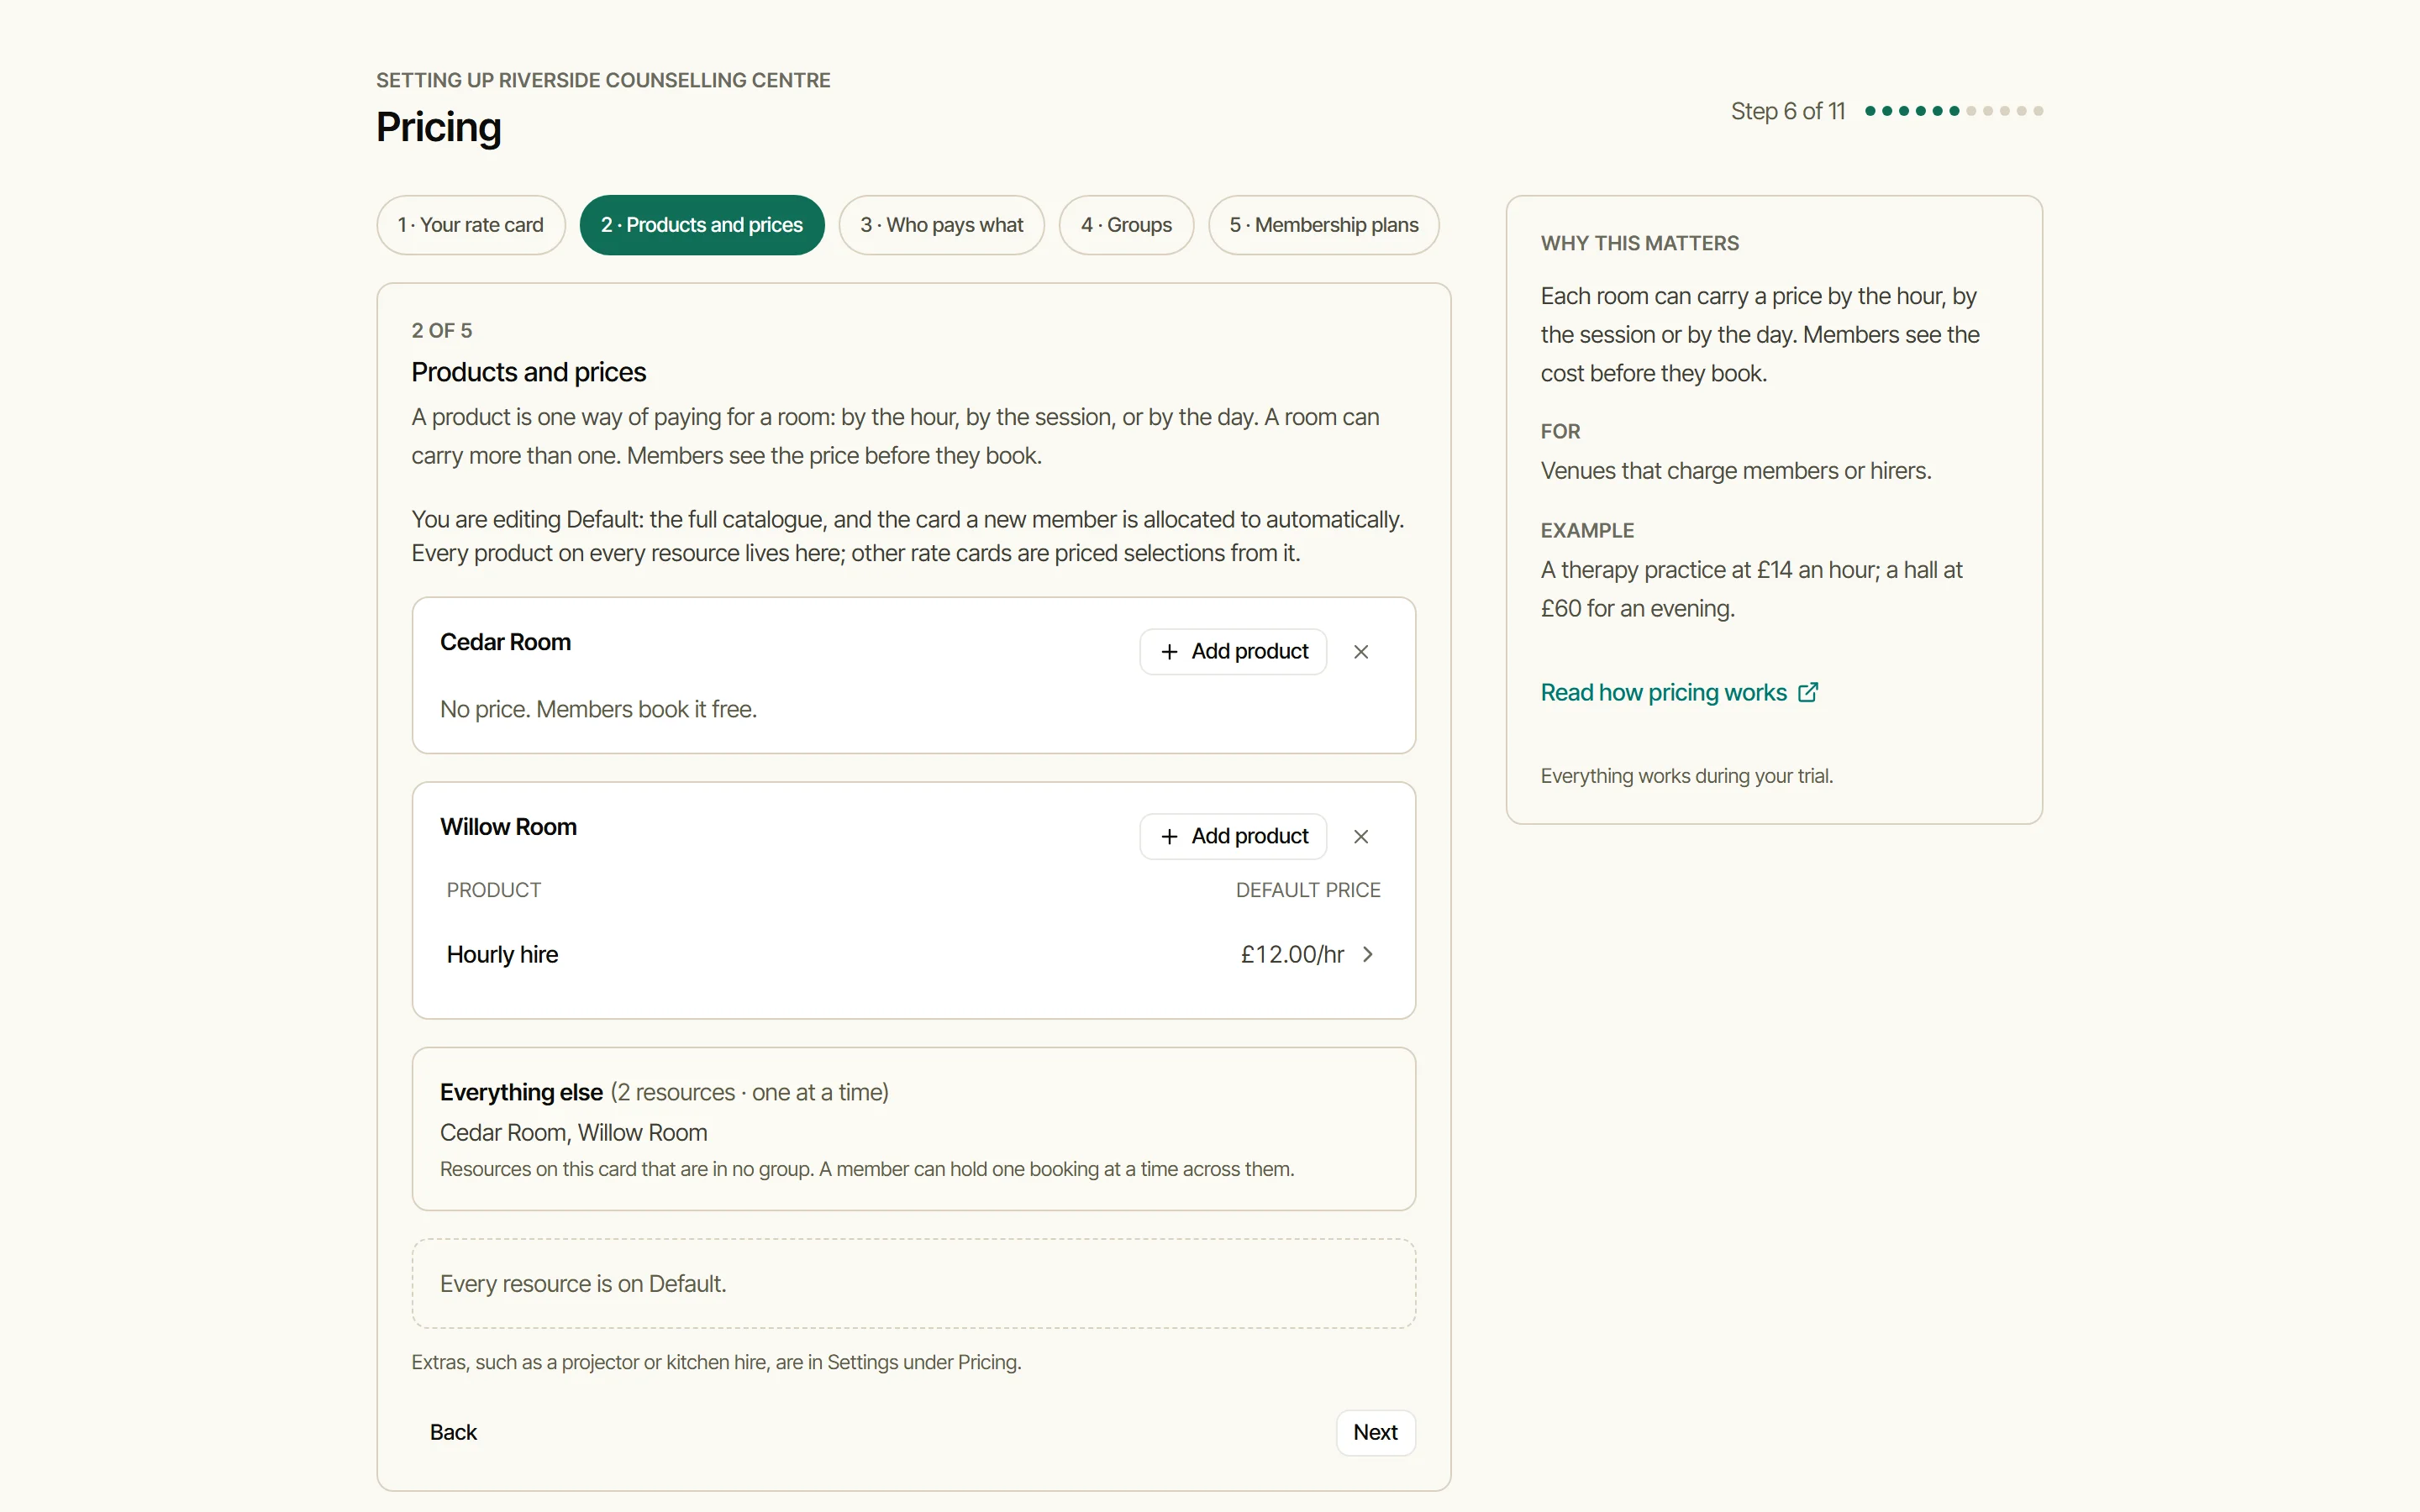2420x1512 pixels.
Task: Go to the 4 · Groups tab
Action: pyautogui.click(x=1126, y=225)
